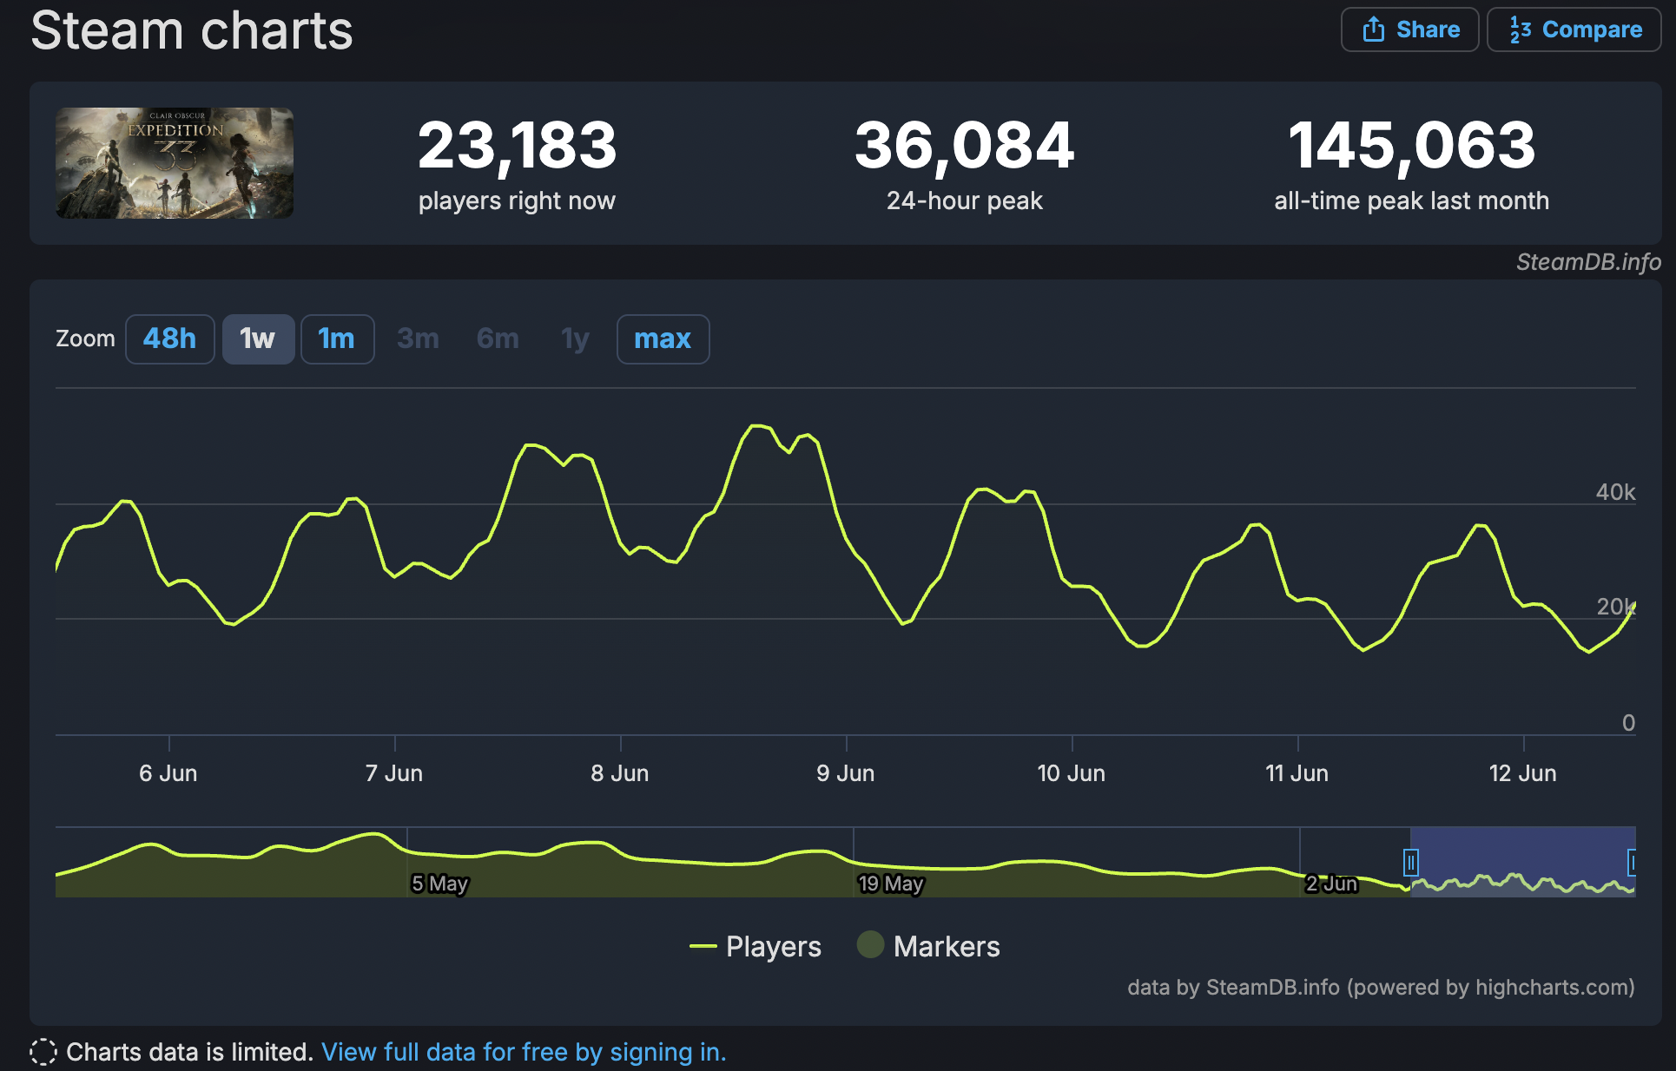
Task: Click the 23,183 players right now figure
Action: (517, 145)
